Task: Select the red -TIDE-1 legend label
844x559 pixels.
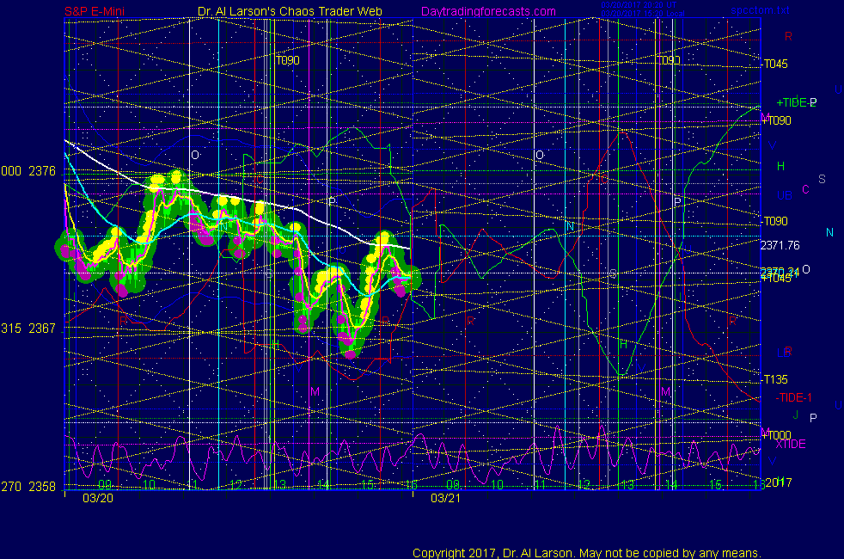Action: [793, 397]
